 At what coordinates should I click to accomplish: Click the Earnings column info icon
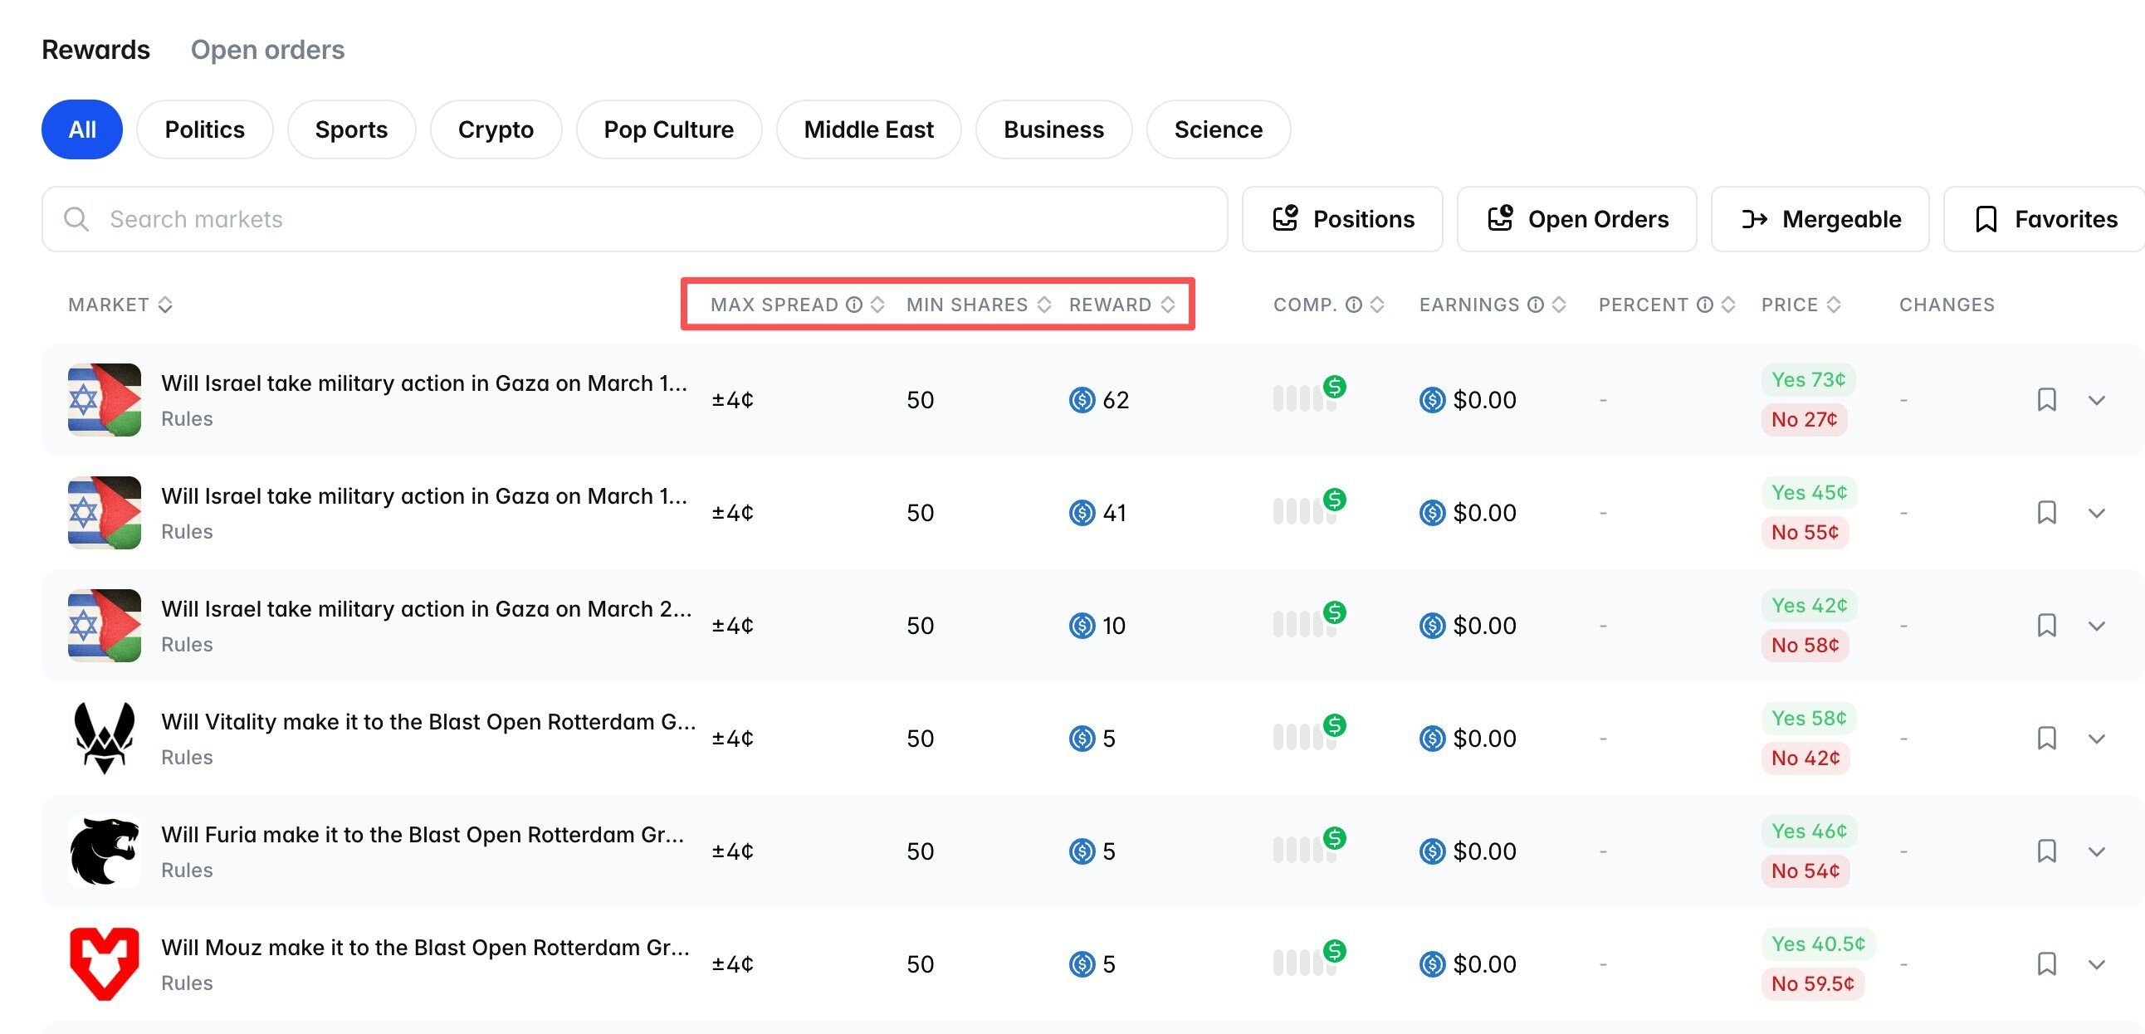(x=1536, y=305)
